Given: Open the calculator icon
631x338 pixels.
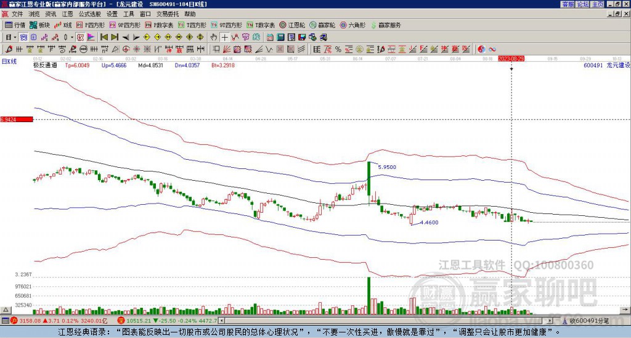Looking at the screenshot, I should point(280,38).
